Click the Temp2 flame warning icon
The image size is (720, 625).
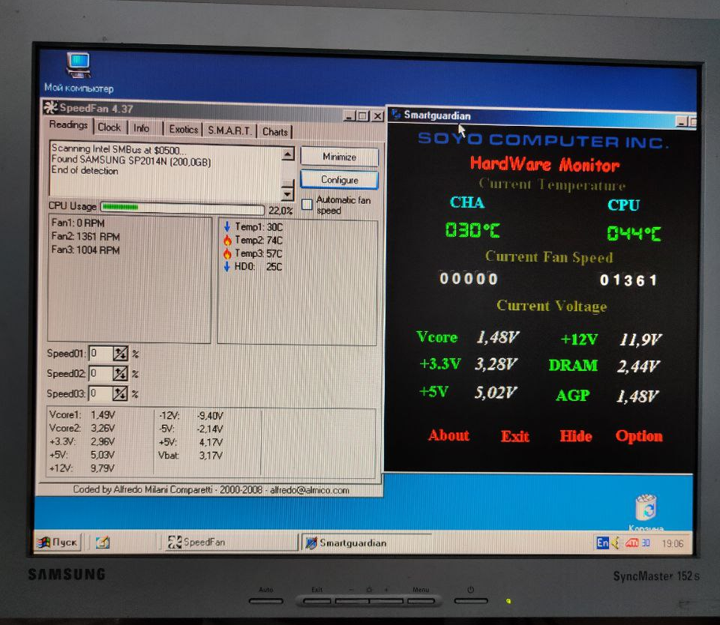pyautogui.click(x=226, y=240)
